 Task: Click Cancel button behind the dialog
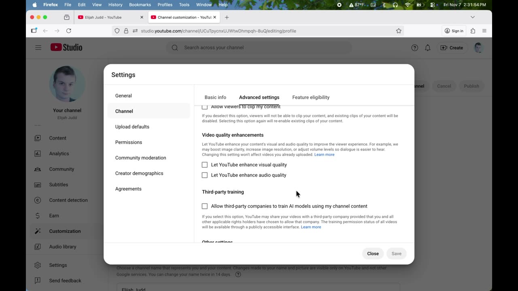(x=444, y=86)
